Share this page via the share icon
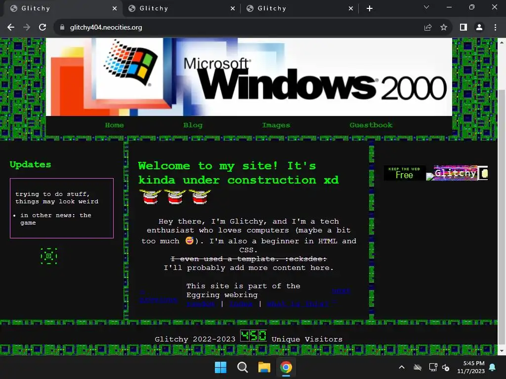Screen dimensions: 506x379 [428, 28]
